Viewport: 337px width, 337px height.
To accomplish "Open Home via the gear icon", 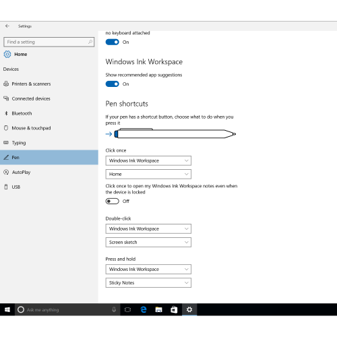I will [x=7, y=54].
